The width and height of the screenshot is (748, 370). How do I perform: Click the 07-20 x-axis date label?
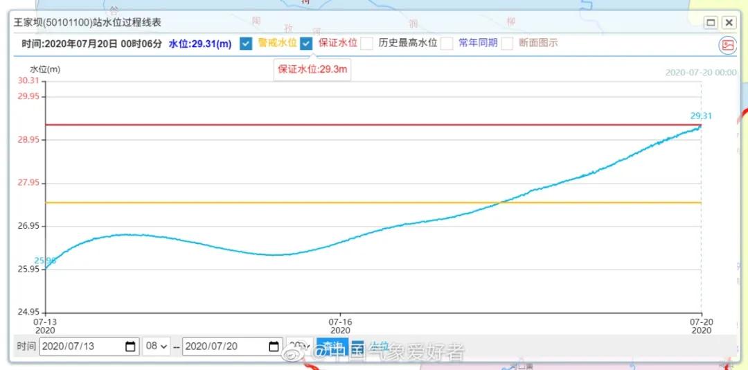pos(701,322)
